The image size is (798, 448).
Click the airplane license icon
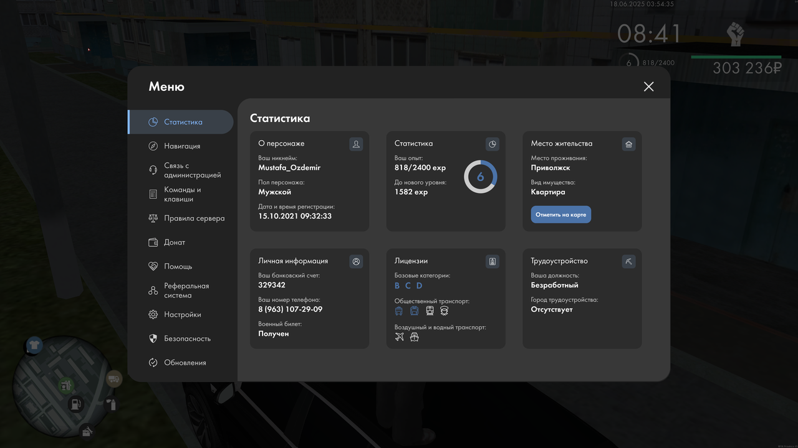[x=400, y=337]
